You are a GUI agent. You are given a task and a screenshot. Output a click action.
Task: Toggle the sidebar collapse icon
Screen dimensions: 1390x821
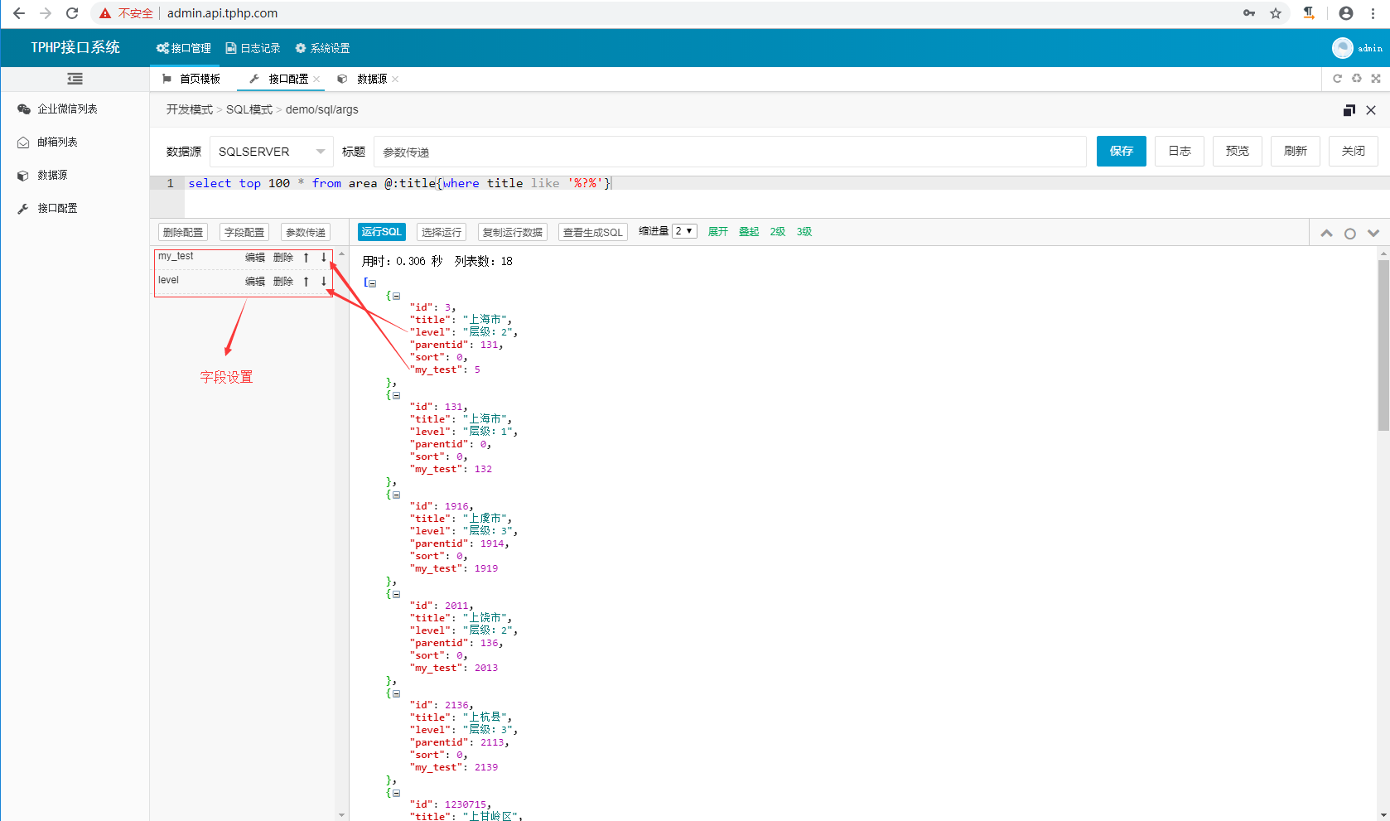pos(75,79)
